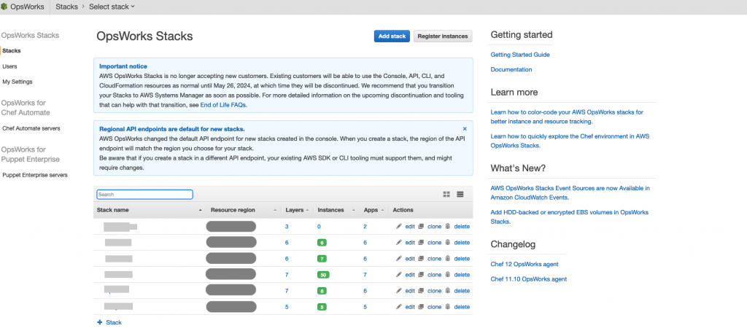Click the Add stack button
Screen dimensions: 747x331
point(392,36)
